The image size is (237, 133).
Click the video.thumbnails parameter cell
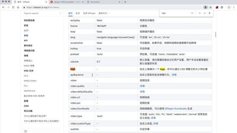pyautogui.click(x=81, y=109)
